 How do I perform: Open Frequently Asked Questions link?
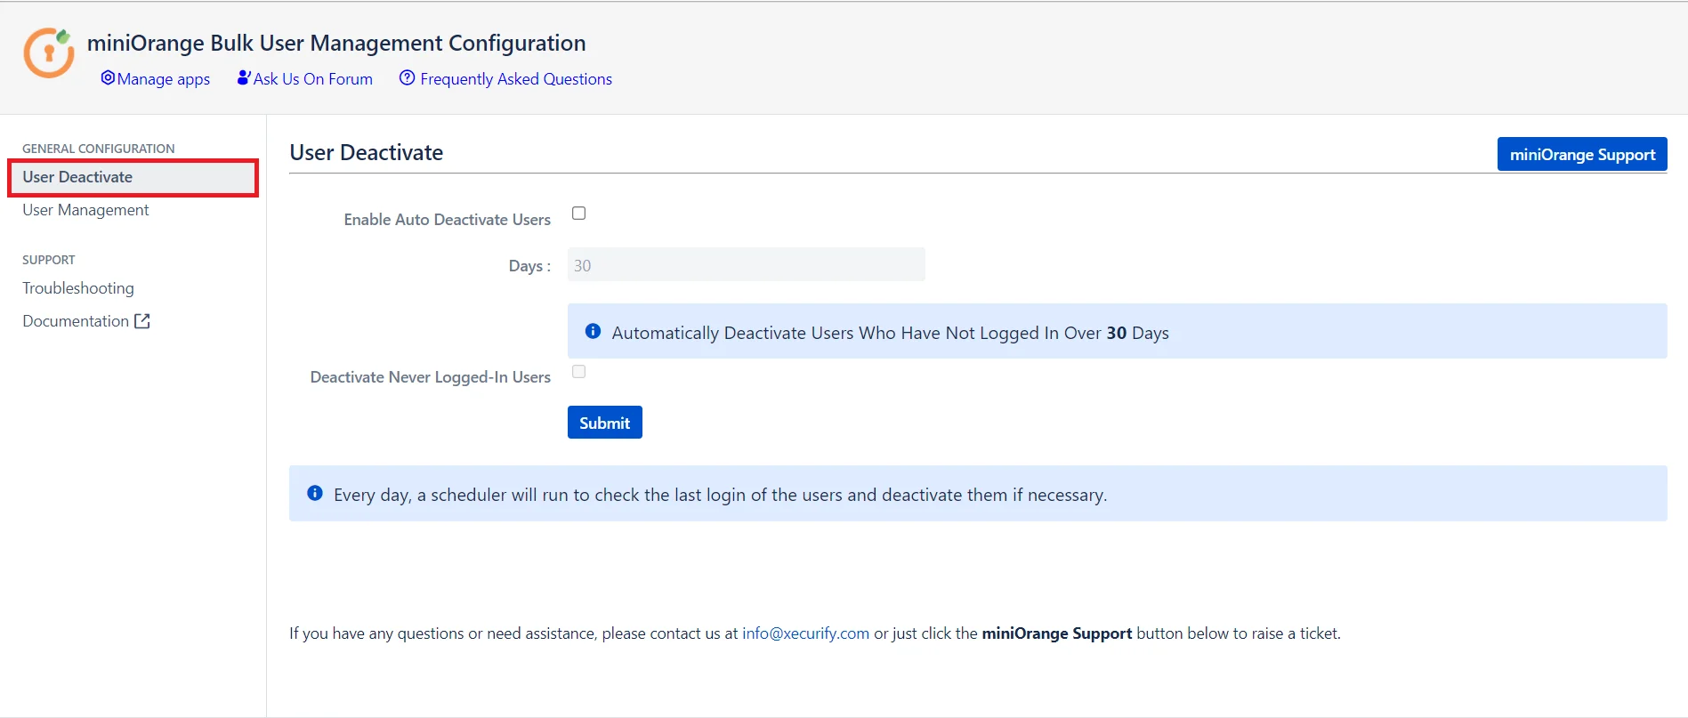pos(516,79)
